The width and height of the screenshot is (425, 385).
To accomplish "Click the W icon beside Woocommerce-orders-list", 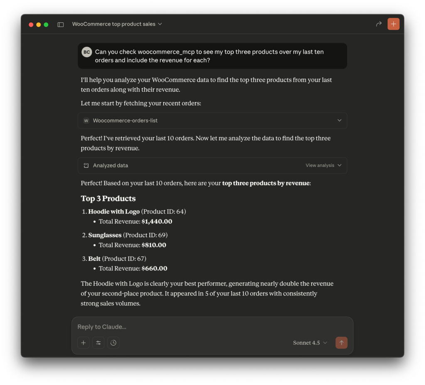I will pos(86,121).
